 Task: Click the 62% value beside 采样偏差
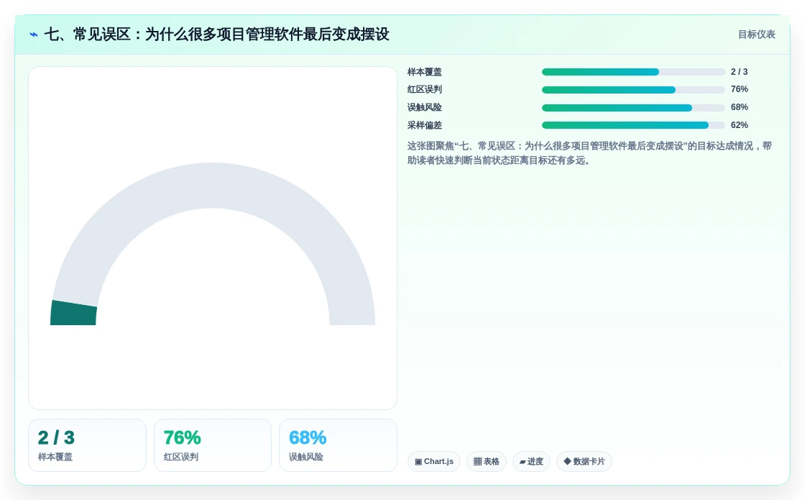point(740,125)
